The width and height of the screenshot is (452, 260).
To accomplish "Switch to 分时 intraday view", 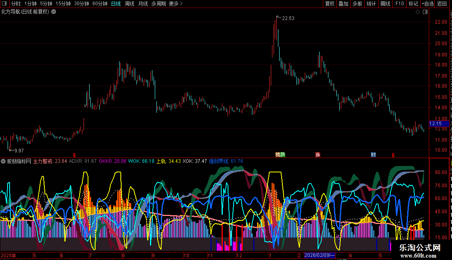I will (16, 4).
